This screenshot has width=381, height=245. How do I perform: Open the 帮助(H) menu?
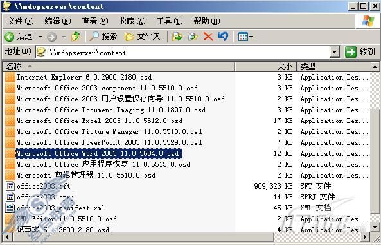pyautogui.click(x=207, y=21)
